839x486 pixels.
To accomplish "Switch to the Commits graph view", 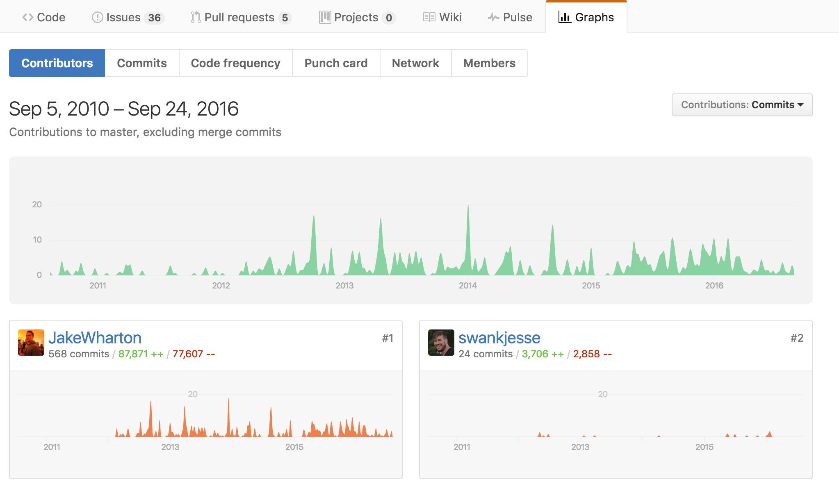I will [x=141, y=63].
